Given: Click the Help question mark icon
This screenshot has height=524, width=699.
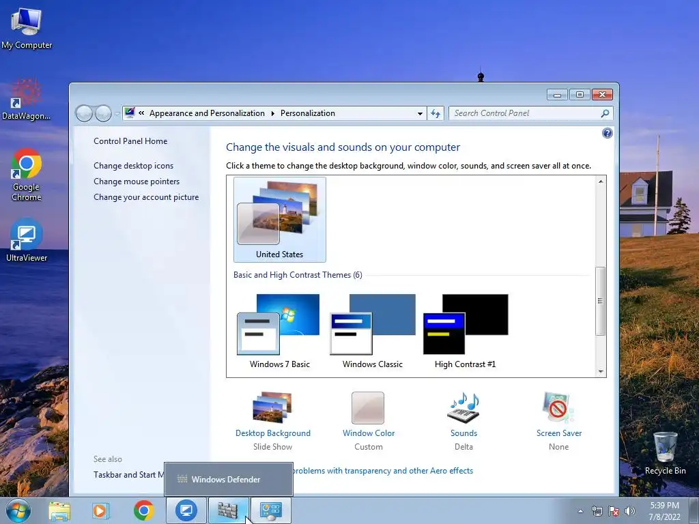Looking at the screenshot, I should point(607,133).
